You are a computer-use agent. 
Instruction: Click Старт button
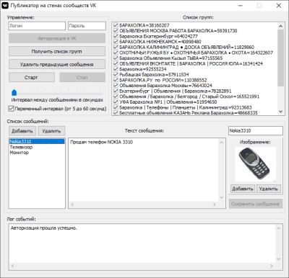(32, 77)
